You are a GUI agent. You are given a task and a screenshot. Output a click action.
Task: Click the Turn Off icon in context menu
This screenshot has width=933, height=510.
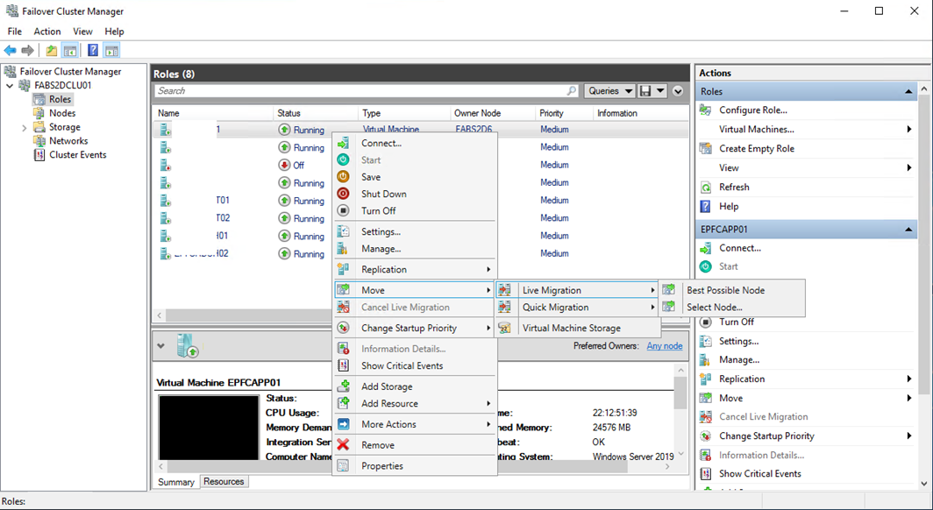pyautogui.click(x=344, y=210)
